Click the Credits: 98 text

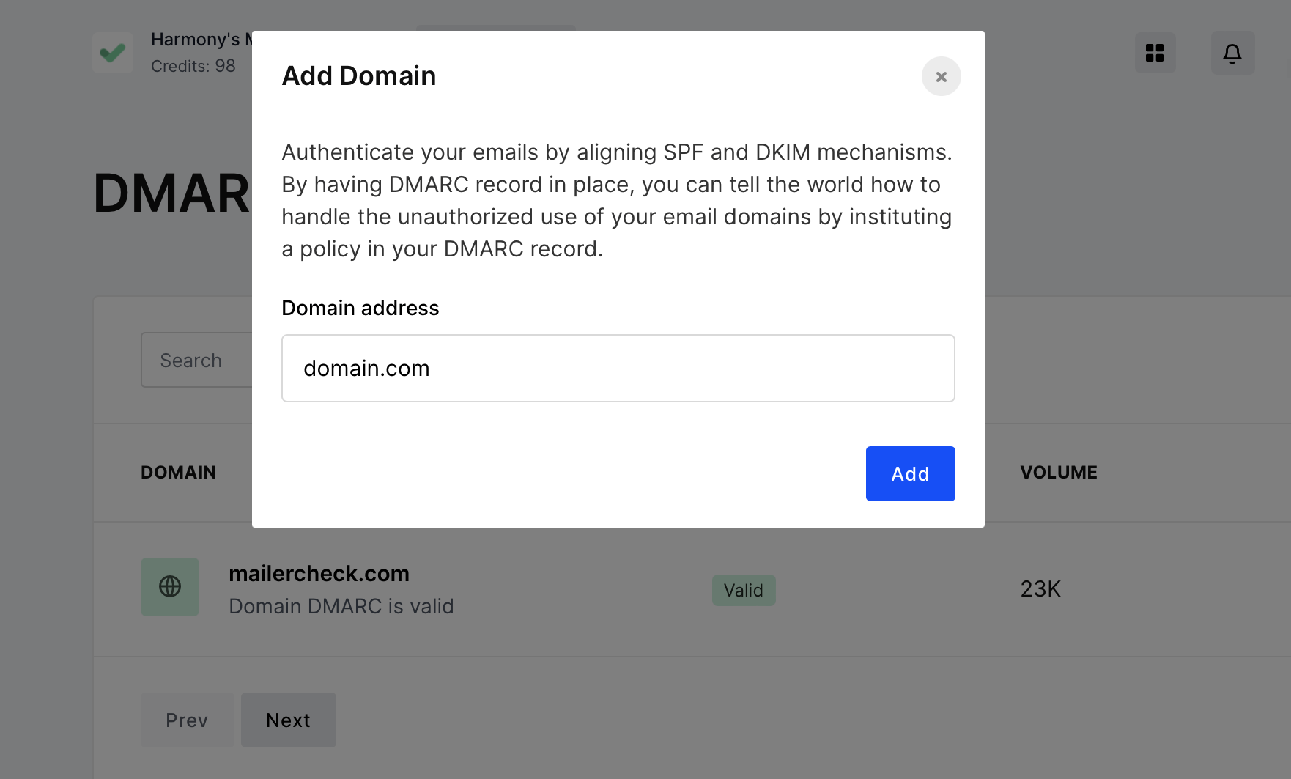point(193,66)
